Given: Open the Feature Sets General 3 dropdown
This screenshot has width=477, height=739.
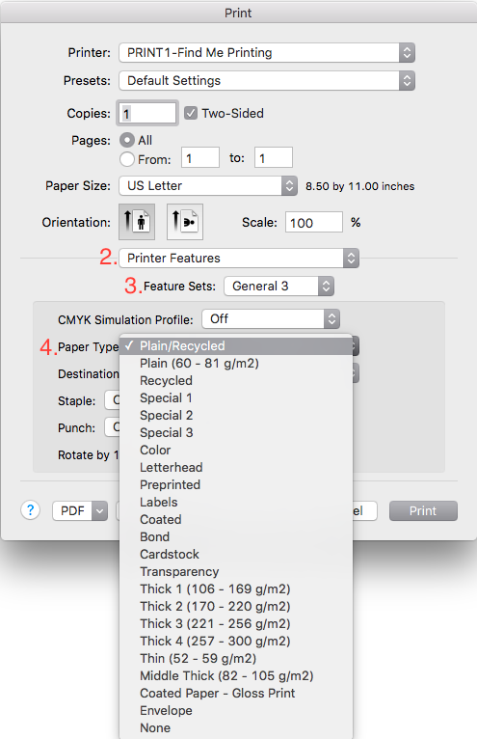Looking at the screenshot, I should point(278,287).
